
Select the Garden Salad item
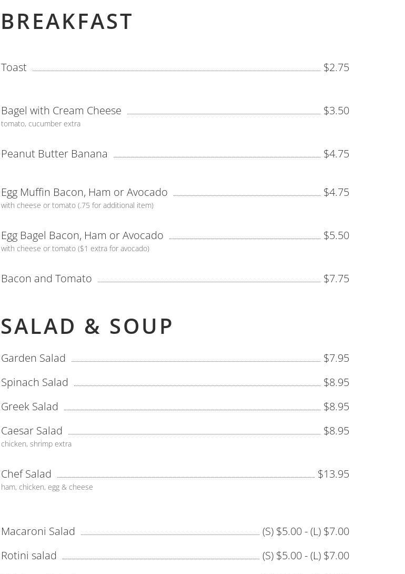click(33, 358)
